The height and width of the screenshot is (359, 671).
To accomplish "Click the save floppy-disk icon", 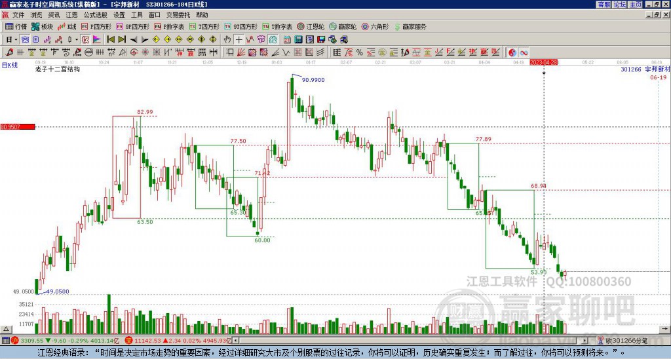I will click(x=321, y=40).
